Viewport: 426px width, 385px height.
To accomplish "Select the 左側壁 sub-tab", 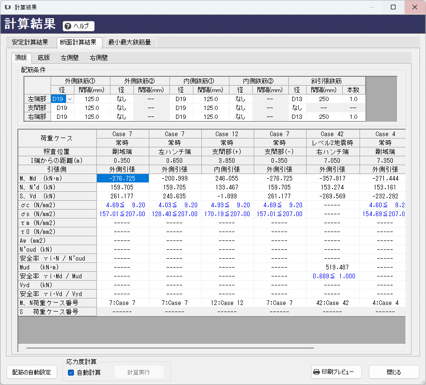I will 70,58.
